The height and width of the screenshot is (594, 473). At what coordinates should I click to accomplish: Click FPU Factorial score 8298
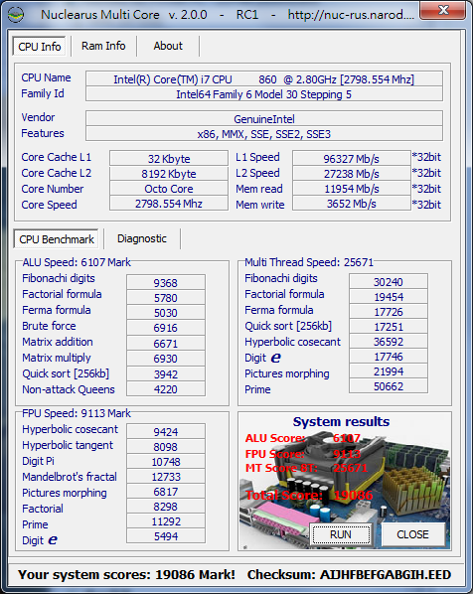click(166, 507)
